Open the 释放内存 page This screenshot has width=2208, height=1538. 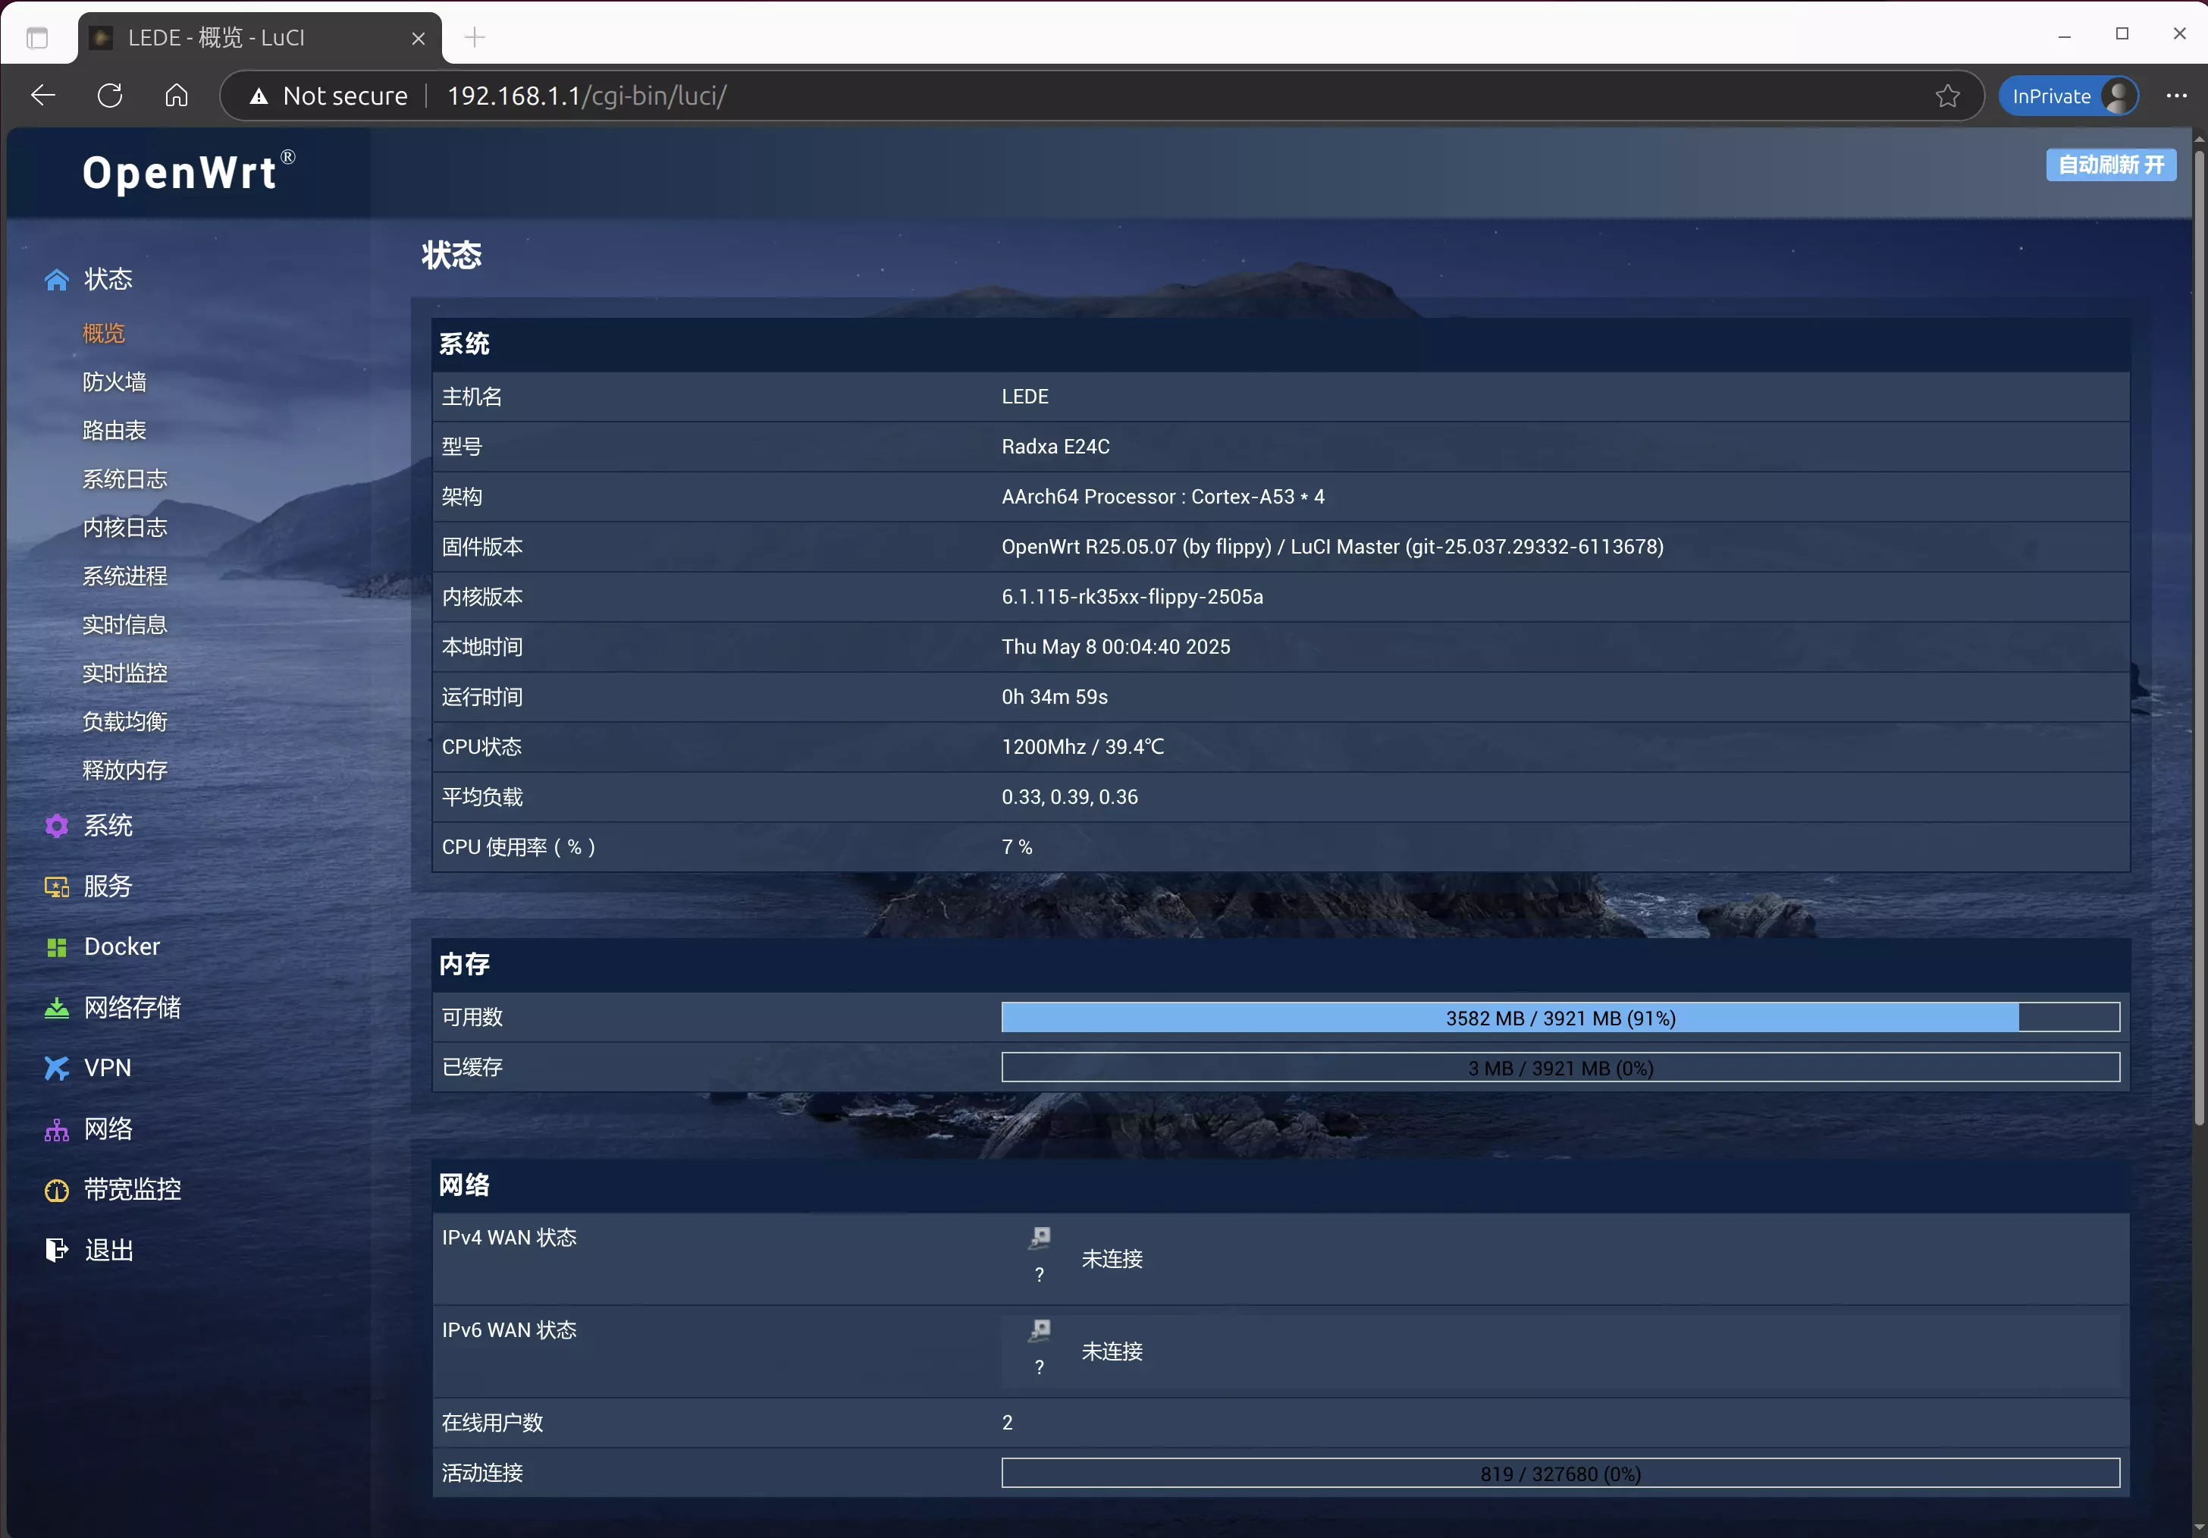125,771
